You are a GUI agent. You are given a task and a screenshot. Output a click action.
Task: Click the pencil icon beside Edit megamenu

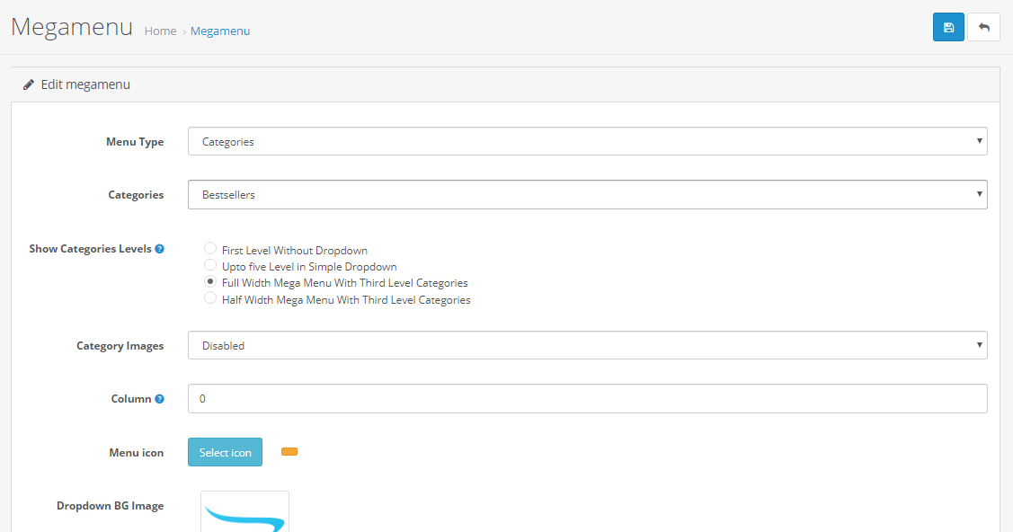[x=29, y=84]
